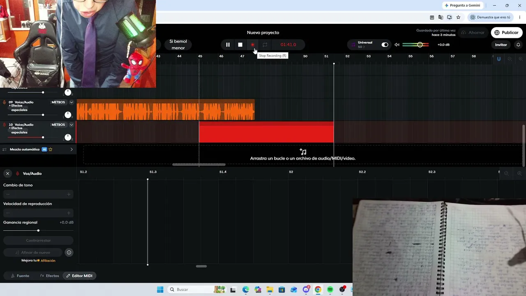The width and height of the screenshot is (526, 296).
Task: Switch to the Efectos tab
Action: tap(50, 276)
